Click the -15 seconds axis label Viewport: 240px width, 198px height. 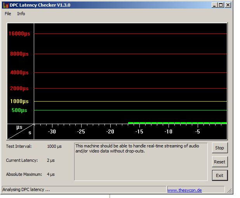click(139, 131)
